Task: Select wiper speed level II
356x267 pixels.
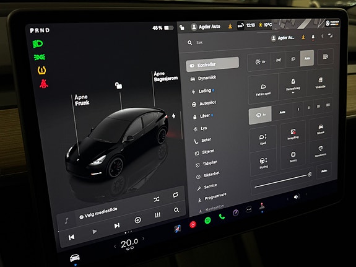Action: pyautogui.click(x=308, y=108)
